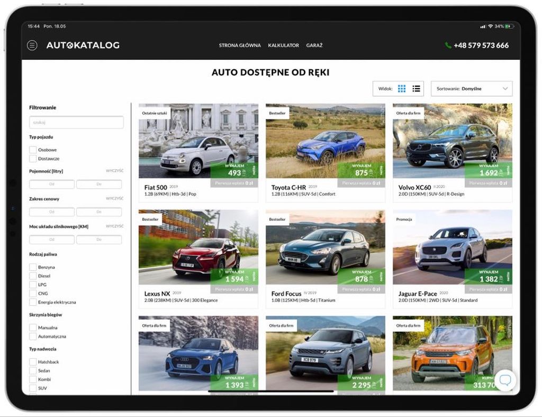Screen dimensions: 542x417
Task: Call the +48 579 573 666 number
Action: 481,46
